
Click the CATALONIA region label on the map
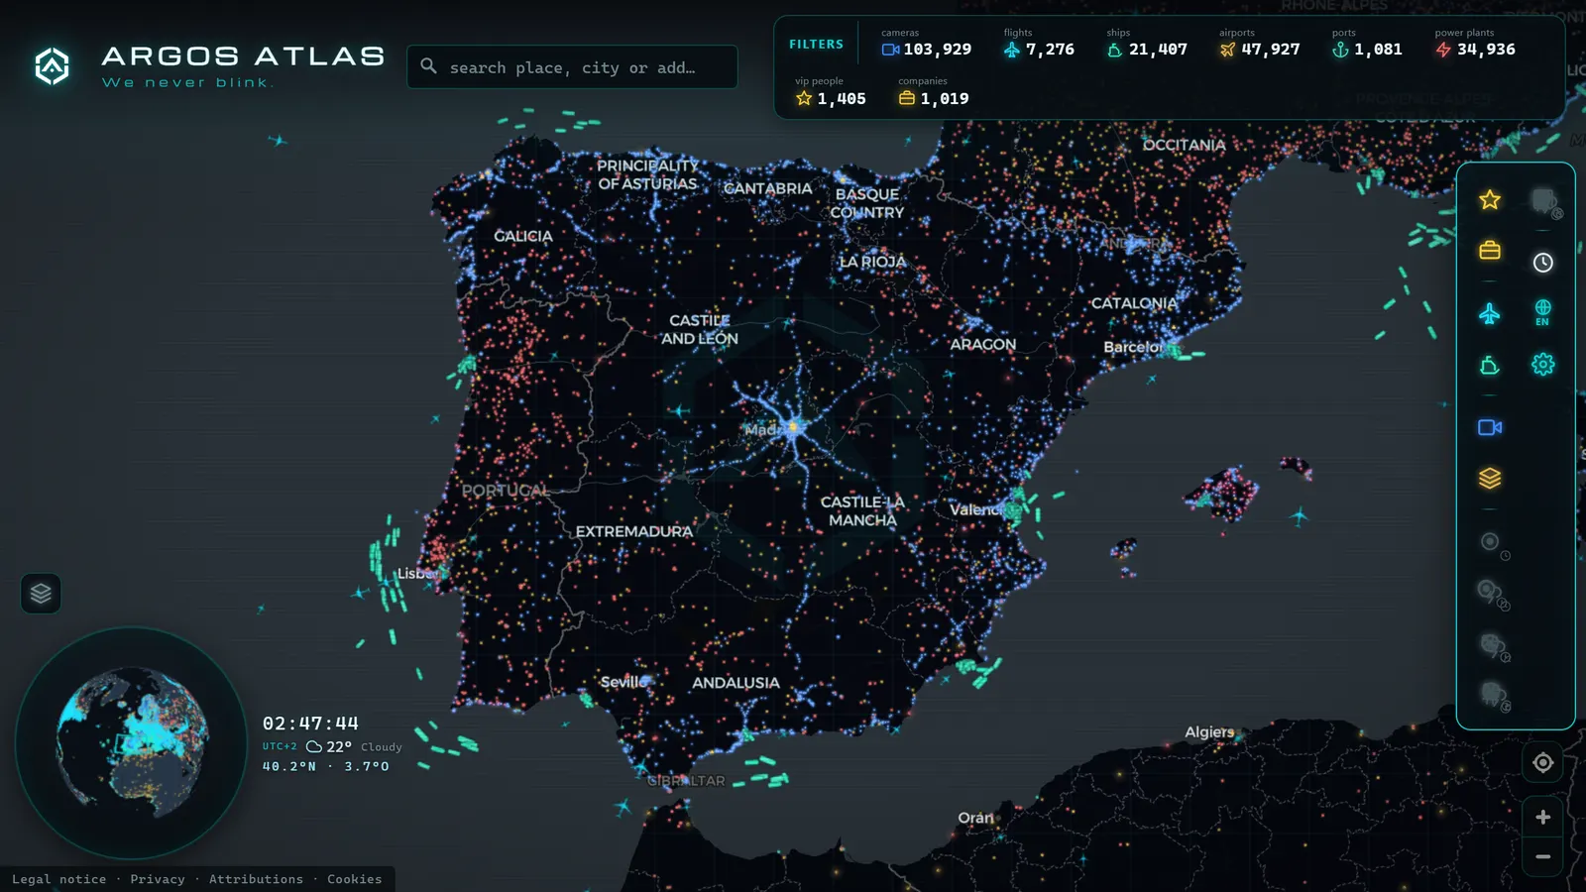[1134, 303]
